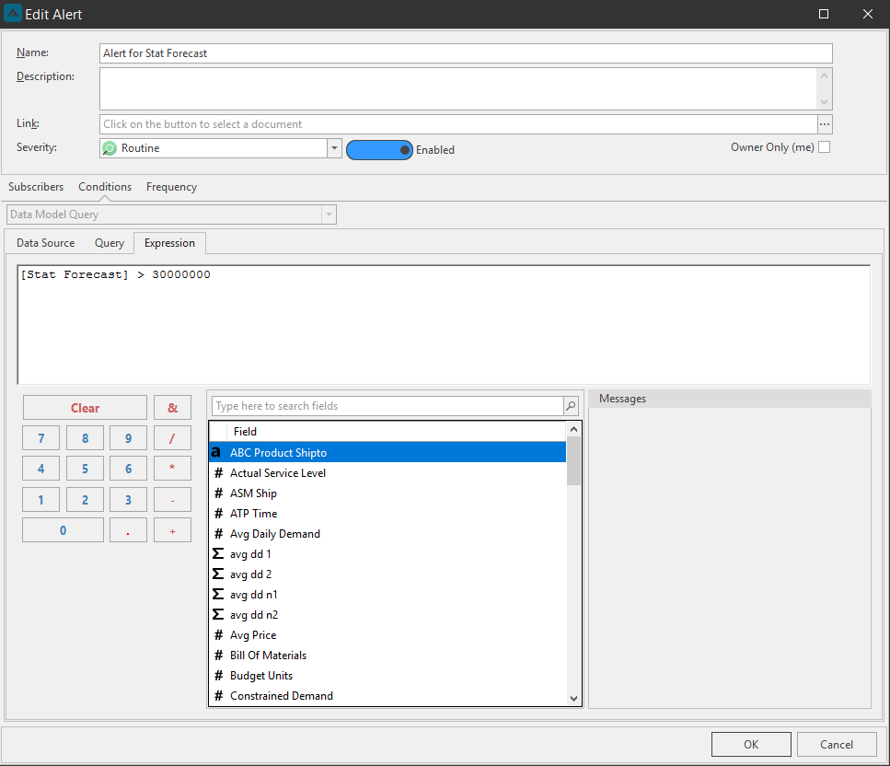Image resolution: width=890 pixels, height=766 pixels.
Task: Select the Bill Of Materials field
Action: (x=387, y=656)
